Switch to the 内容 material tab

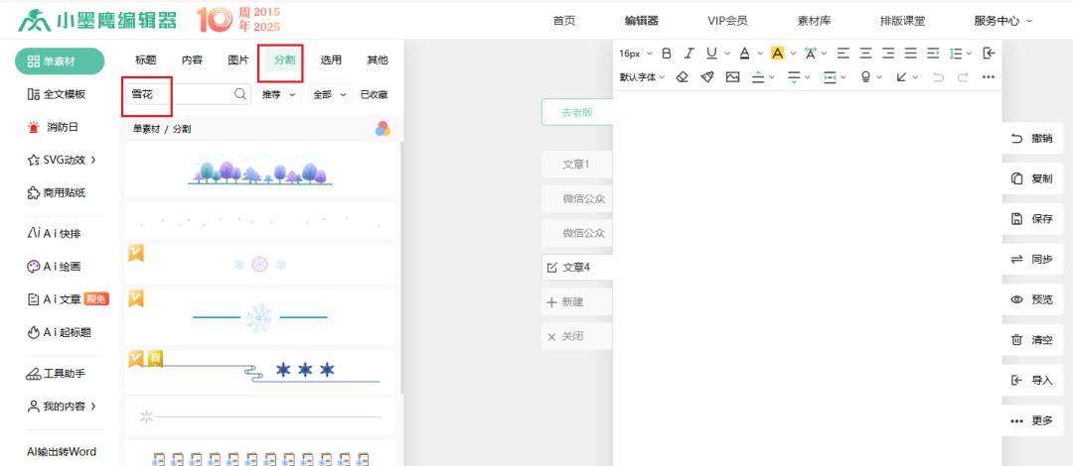[x=193, y=60]
